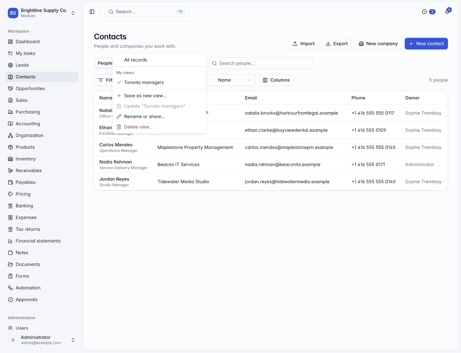
Task: Click the global Search box
Action: pyautogui.click(x=146, y=12)
